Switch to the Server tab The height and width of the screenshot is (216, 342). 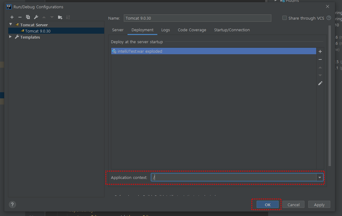[118, 30]
